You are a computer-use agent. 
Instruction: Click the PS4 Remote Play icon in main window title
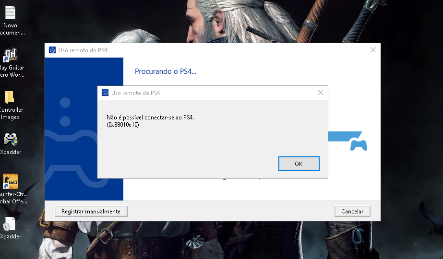(x=52, y=50)
